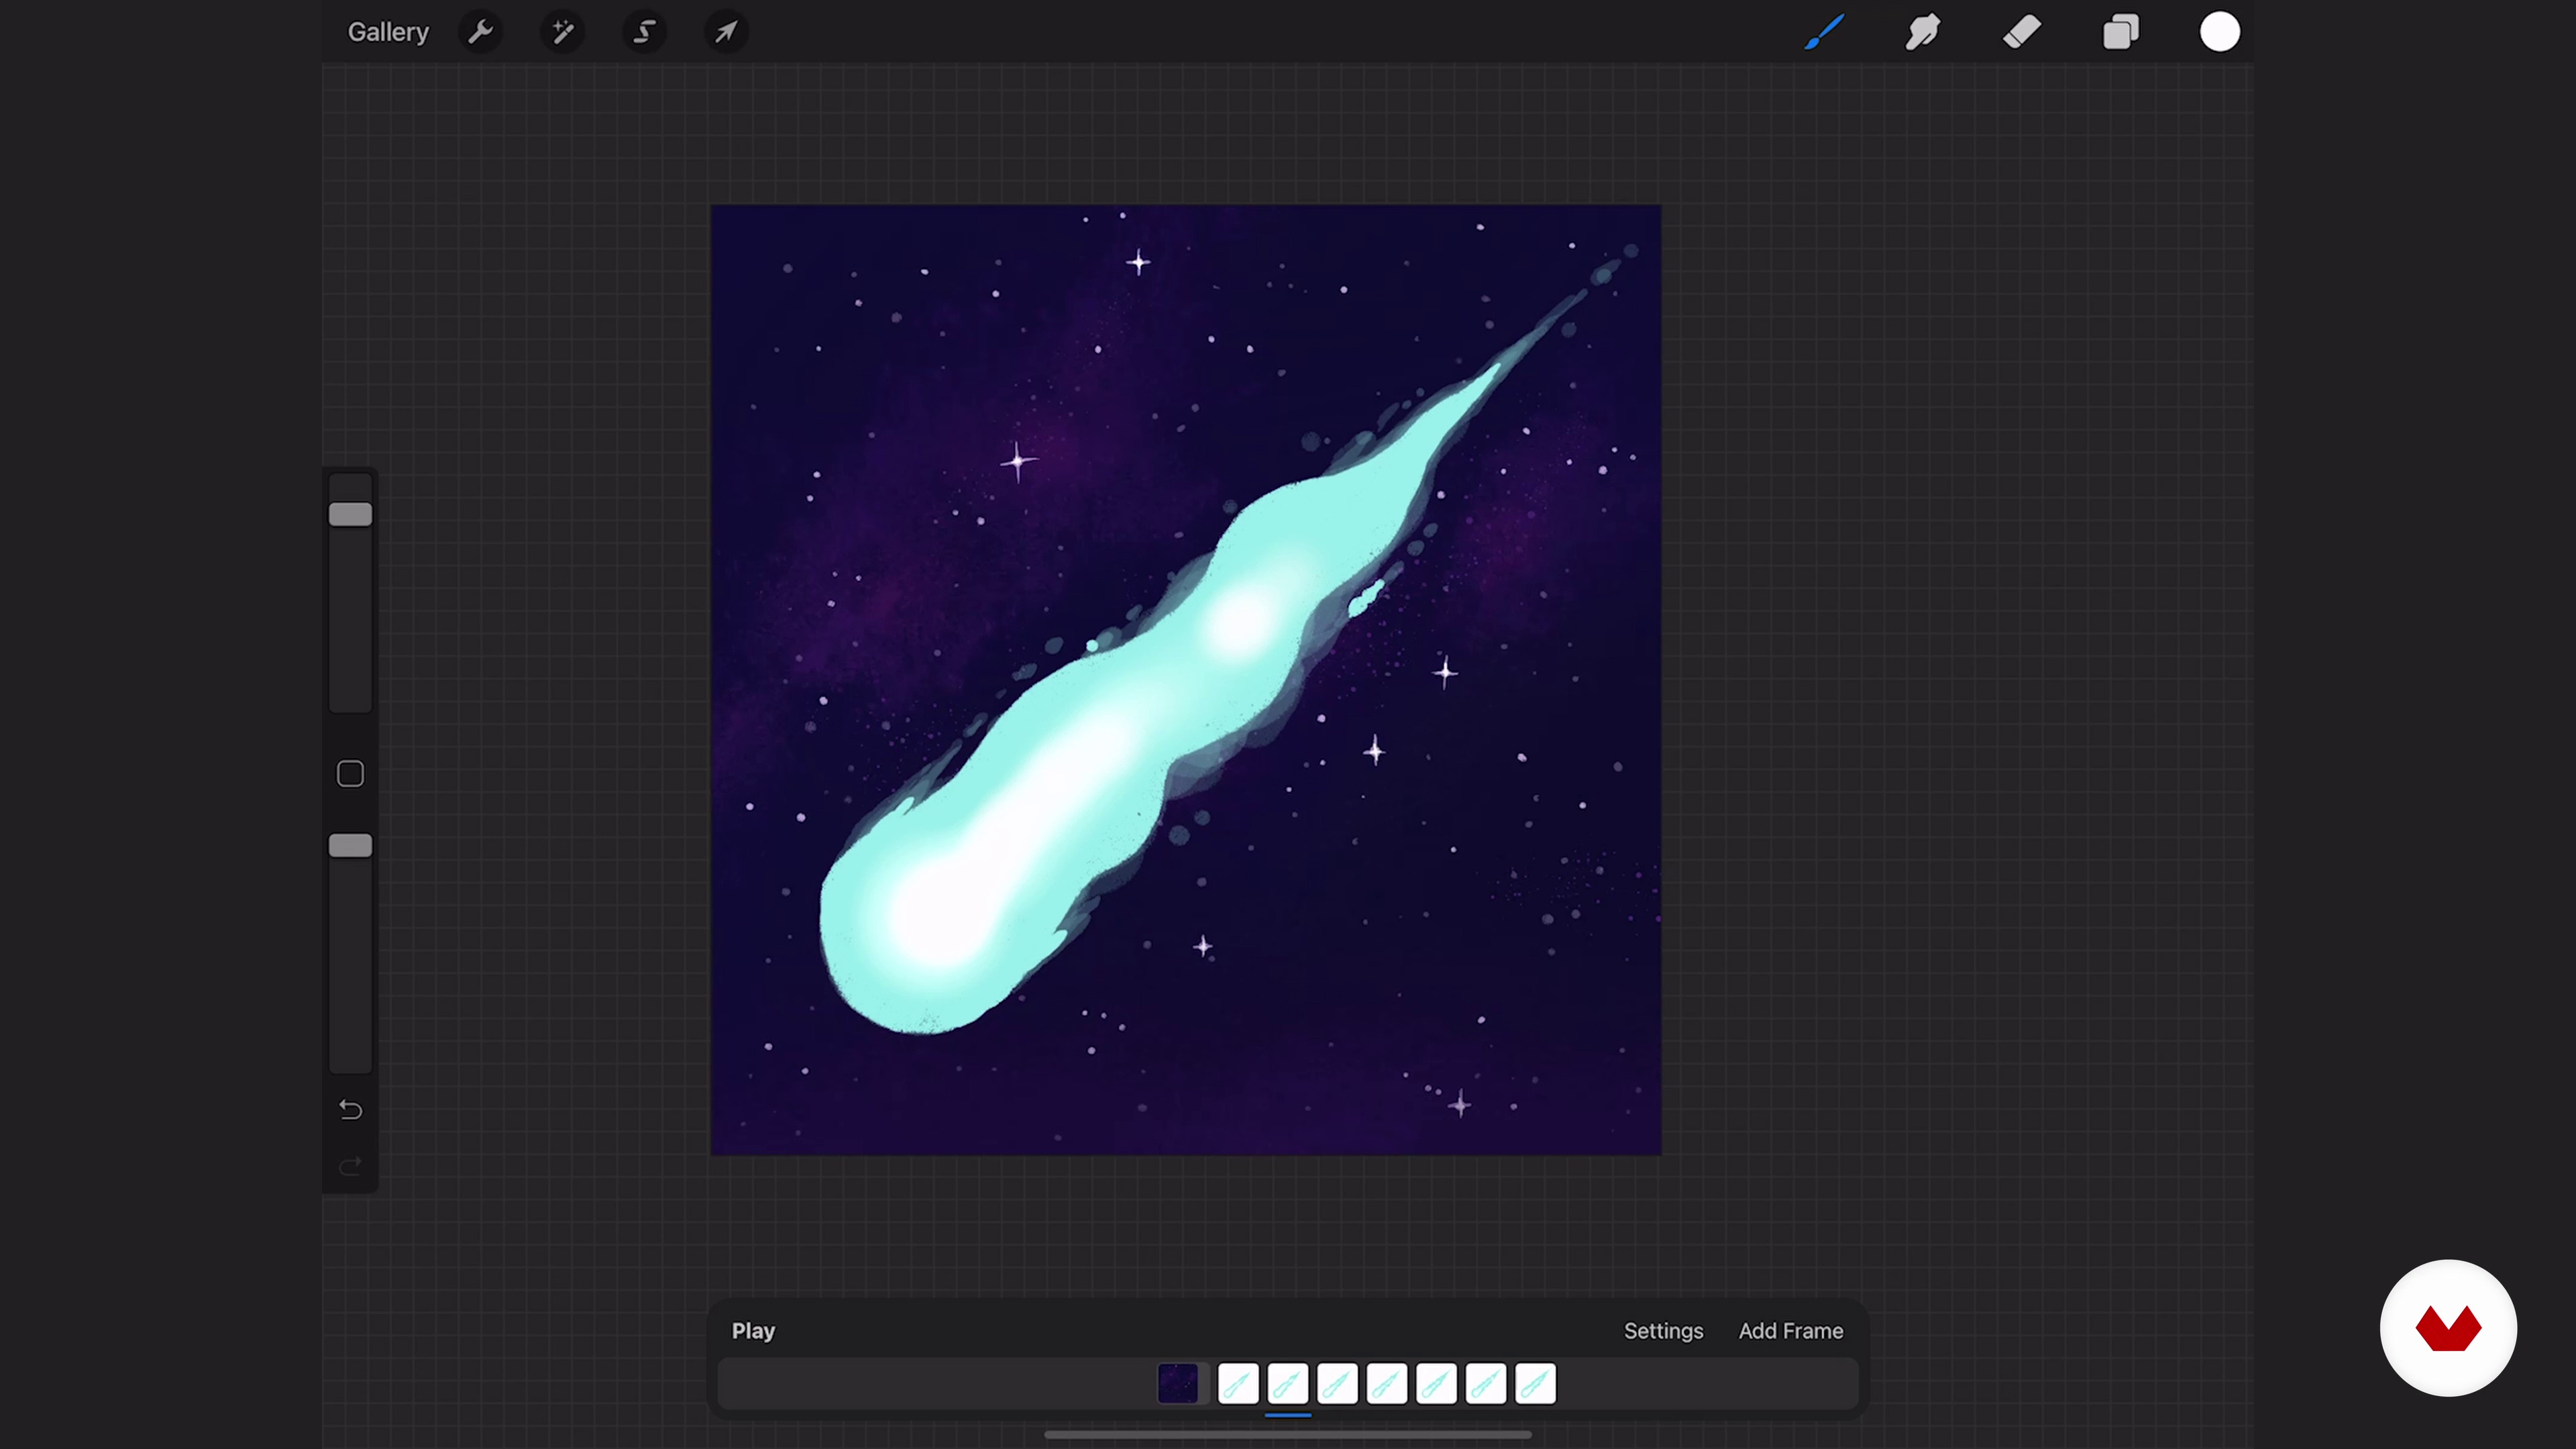Play the animation
The width and height of the screenshot is (2576, 1449).
(753, 1331)
